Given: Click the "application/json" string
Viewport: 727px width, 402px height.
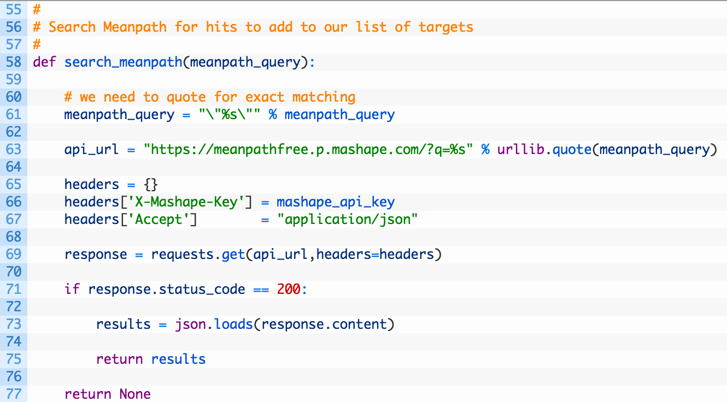Looking at the screenshot, I should [x=347, y=220].
